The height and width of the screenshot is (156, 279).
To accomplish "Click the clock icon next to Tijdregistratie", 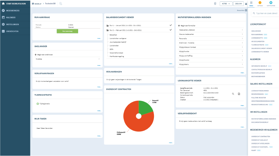I will tap(37, 104).
